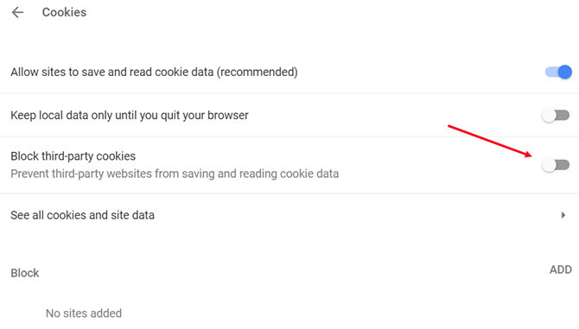This screenshot has height=329, width=579.
Task: Click the word (recommended) in first option
Action: (x=257, y=72)
